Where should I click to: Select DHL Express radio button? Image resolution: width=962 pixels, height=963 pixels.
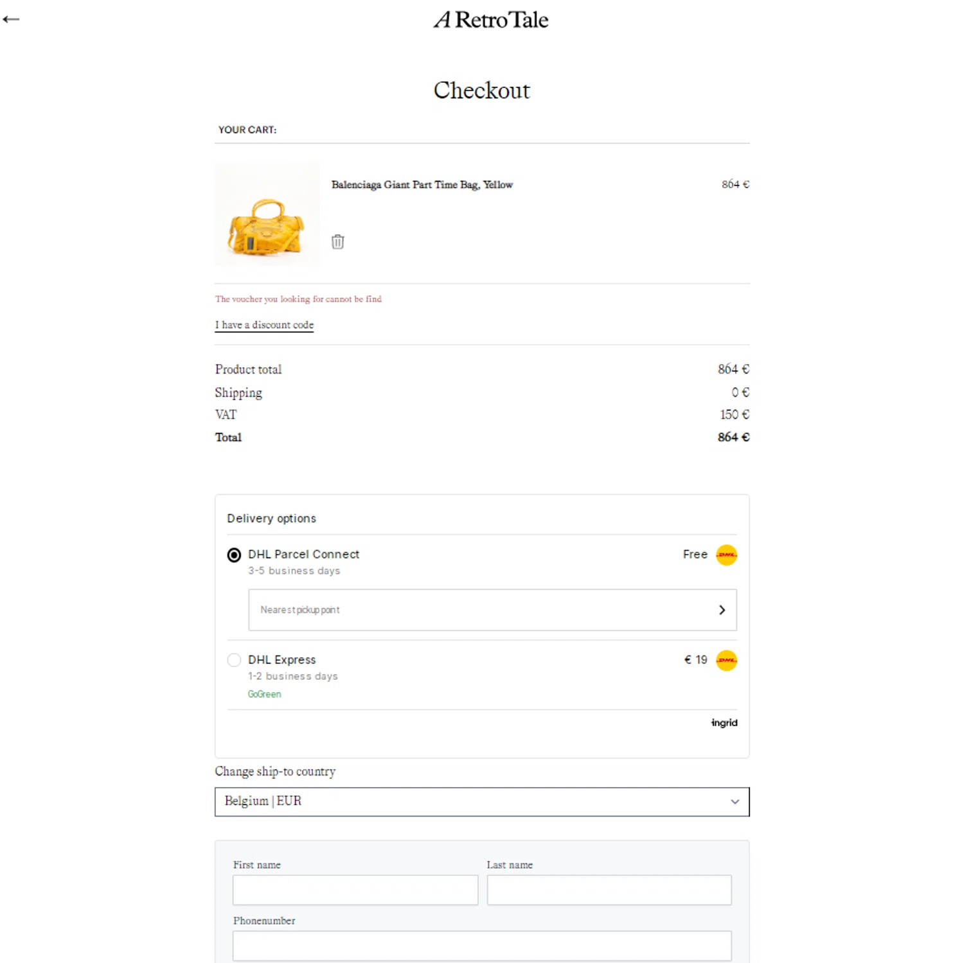[235, 660]
